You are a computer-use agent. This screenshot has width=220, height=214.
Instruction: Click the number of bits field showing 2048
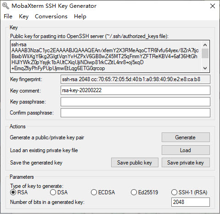pos(191,202)
